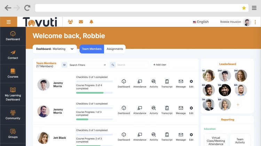Open Transcript for Jeremy Morris with 1 of 3
The height and width of the screenshot is (146, 261).
coord(167,110)
